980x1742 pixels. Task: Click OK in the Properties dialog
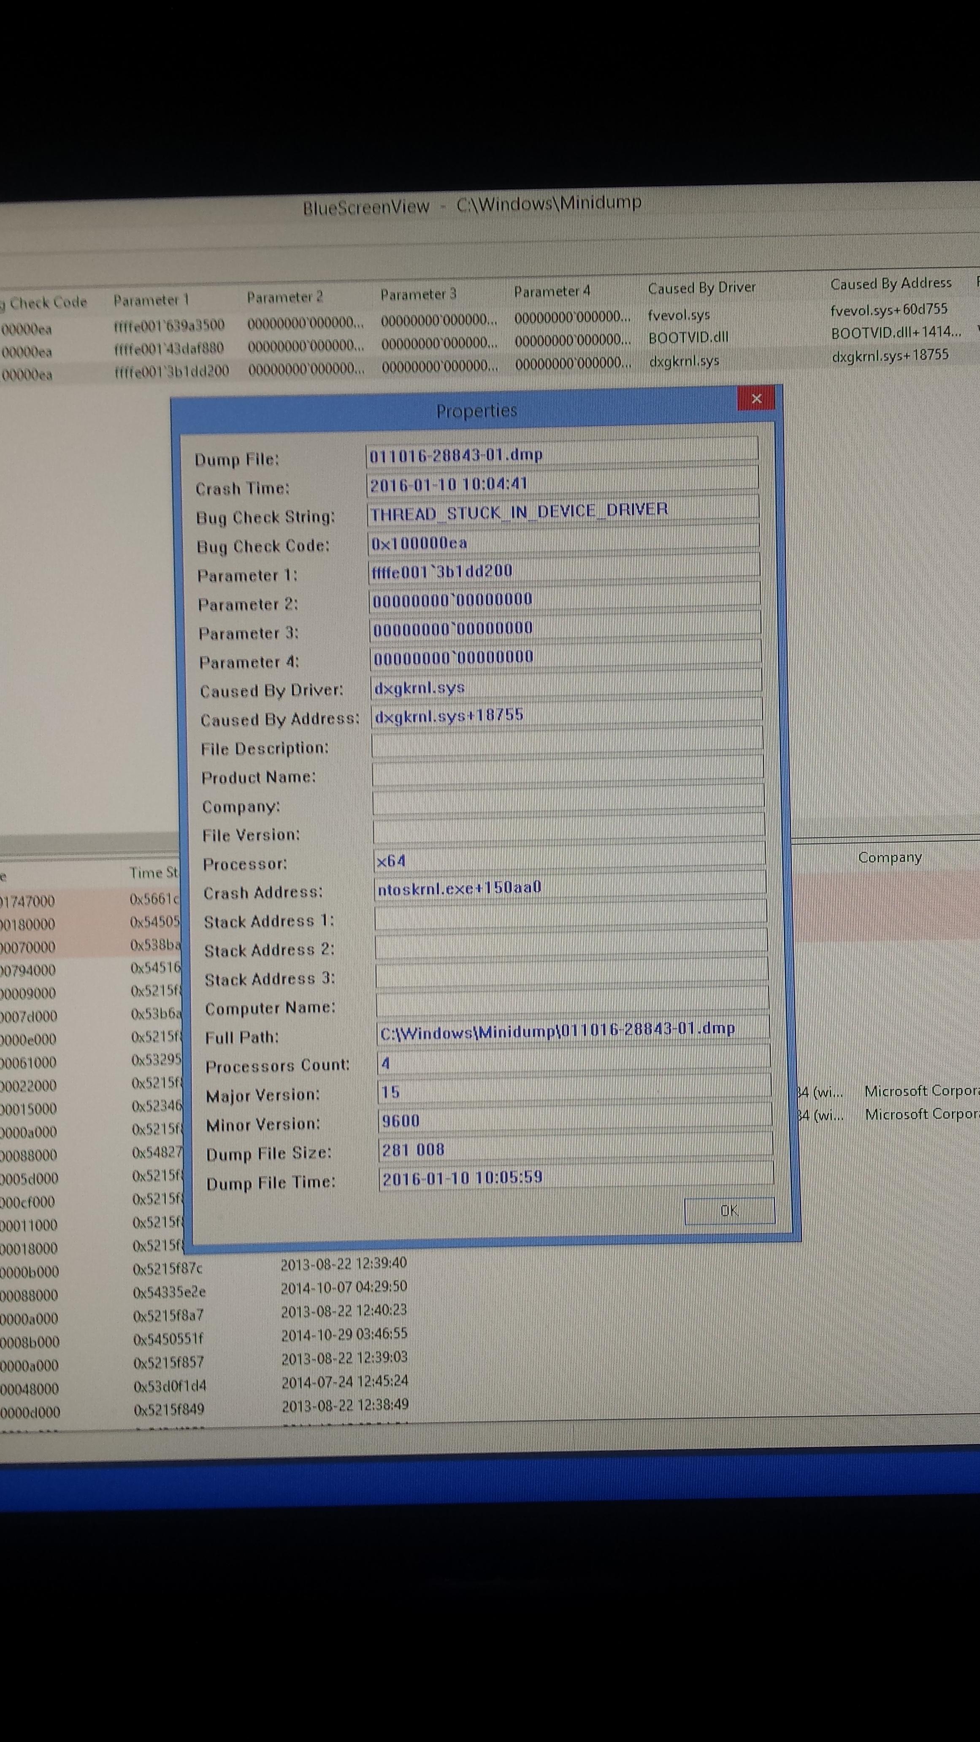pos(729,1210)
